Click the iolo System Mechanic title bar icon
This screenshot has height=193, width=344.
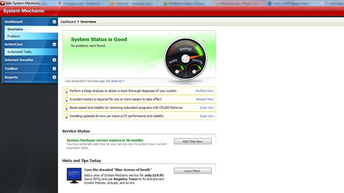[x=2, y=3]
